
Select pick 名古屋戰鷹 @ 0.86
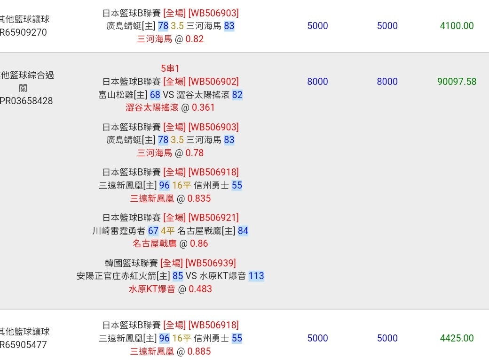(170, 243)
